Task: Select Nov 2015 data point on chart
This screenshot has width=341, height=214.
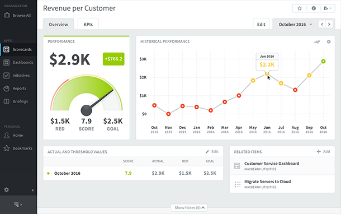Action: pyautogui.click(x=168, y=114)
